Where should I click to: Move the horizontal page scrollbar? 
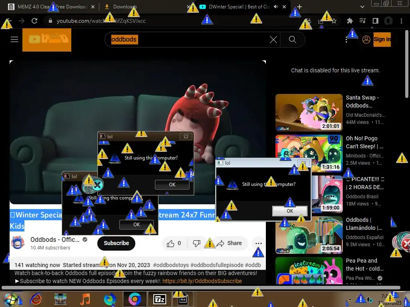201,288
